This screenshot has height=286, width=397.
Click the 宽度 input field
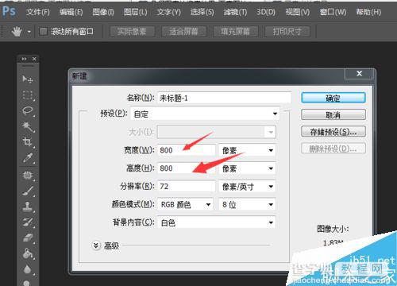pos(186,150)
